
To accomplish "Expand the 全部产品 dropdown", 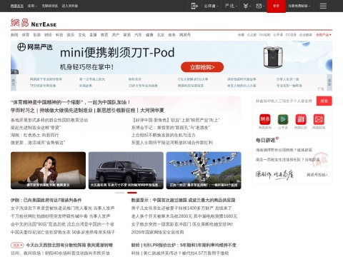I will point(324,35).
